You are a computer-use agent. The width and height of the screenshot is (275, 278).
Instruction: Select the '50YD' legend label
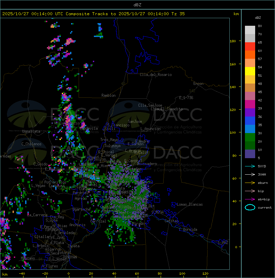[x=262, y=166]
